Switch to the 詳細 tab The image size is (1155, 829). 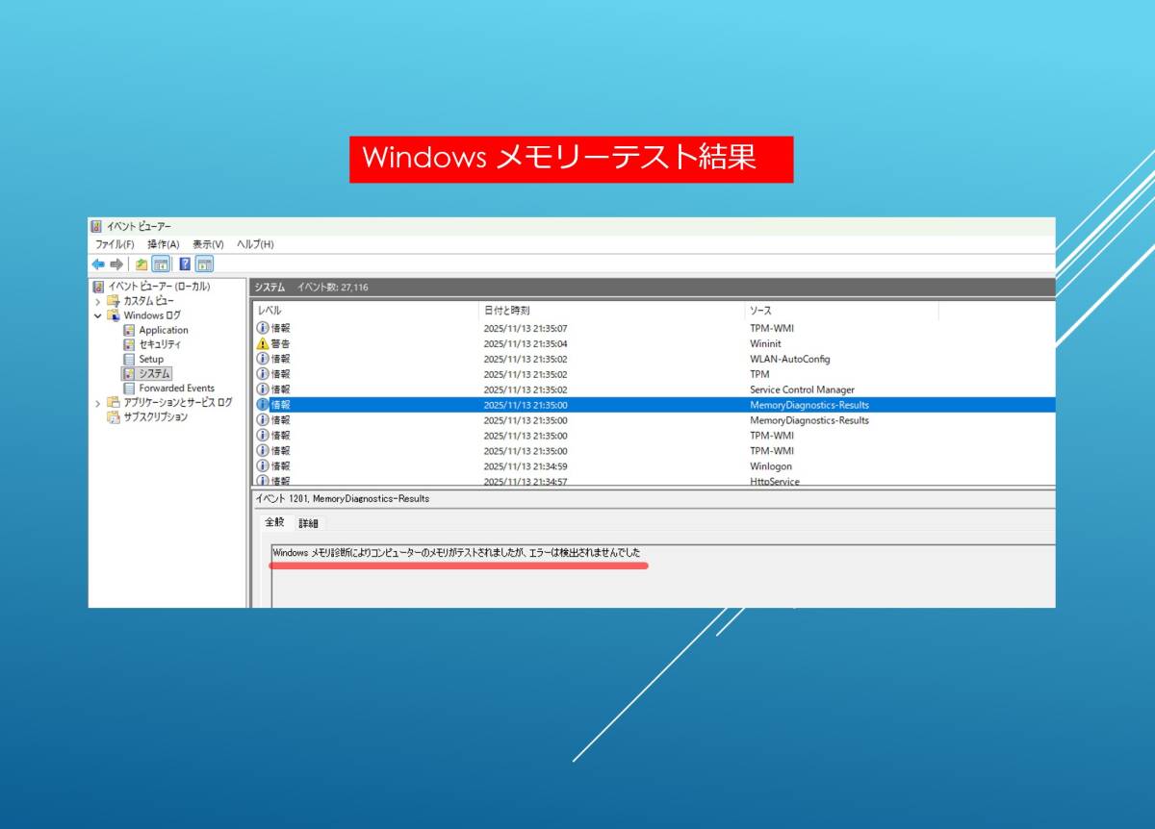(308, 523)
